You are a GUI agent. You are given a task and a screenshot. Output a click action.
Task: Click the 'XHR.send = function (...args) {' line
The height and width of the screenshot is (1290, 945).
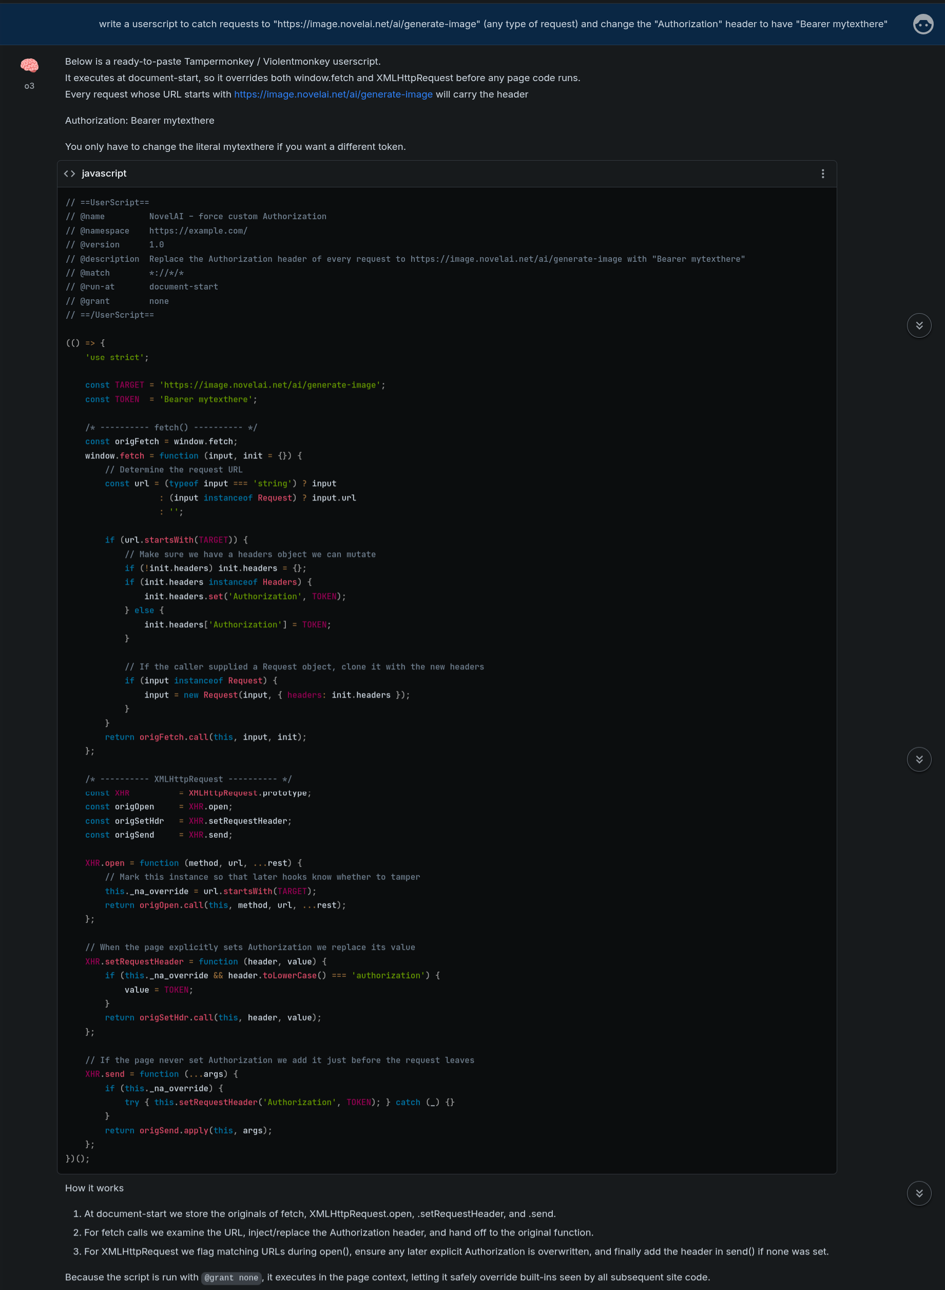point(161,1074)
